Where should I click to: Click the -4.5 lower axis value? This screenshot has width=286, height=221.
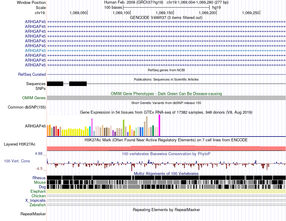pyautogui.click(x=39, y=169)
